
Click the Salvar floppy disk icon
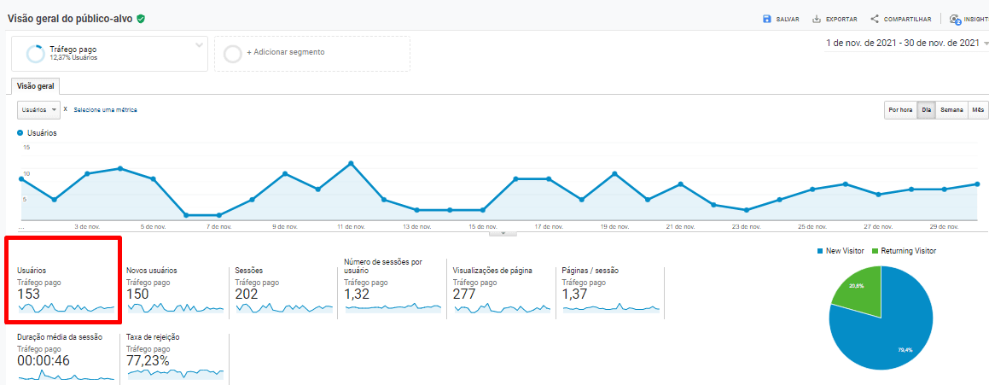767,19
